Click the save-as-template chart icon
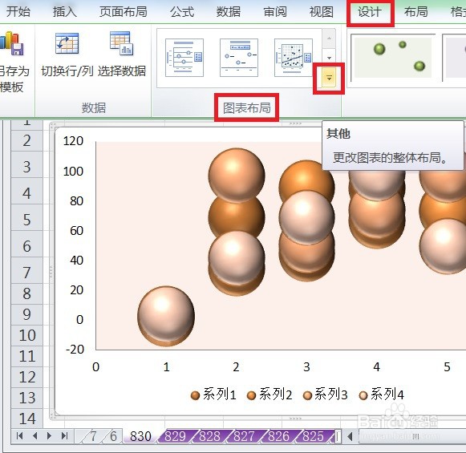Image resolution: width=466 pixels, height=453 pixels. pos(11,43)
